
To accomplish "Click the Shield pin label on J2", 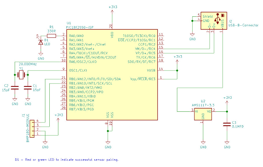I will pos(208,16).
